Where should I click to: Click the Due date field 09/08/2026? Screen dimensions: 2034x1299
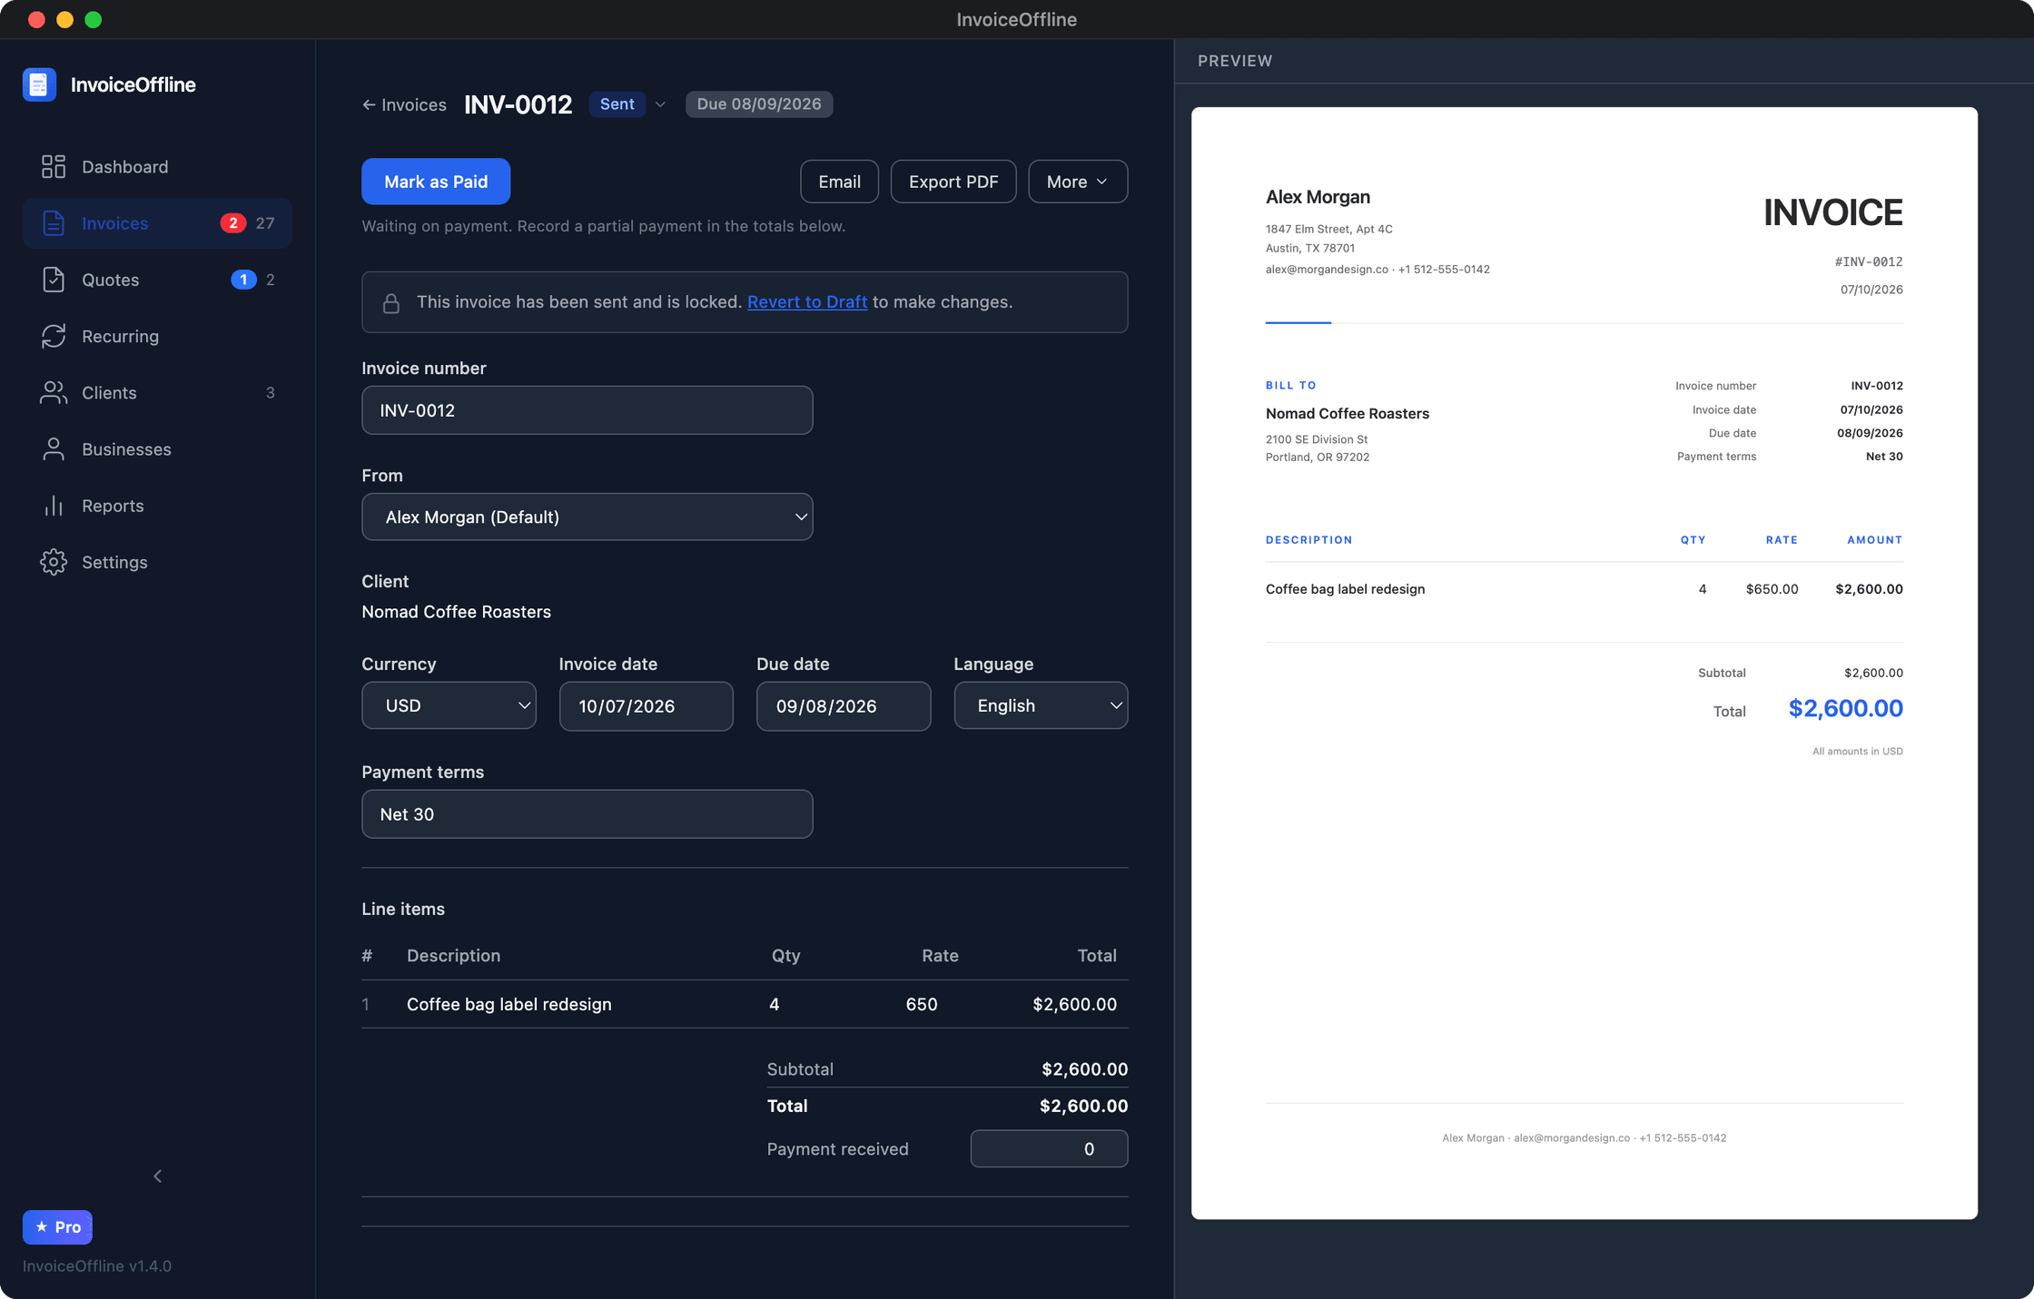click(x=844, y=706)
